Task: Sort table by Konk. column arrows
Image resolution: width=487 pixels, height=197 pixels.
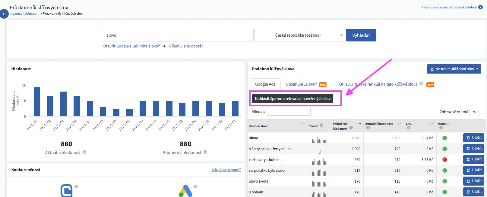Action: (448, 124)
